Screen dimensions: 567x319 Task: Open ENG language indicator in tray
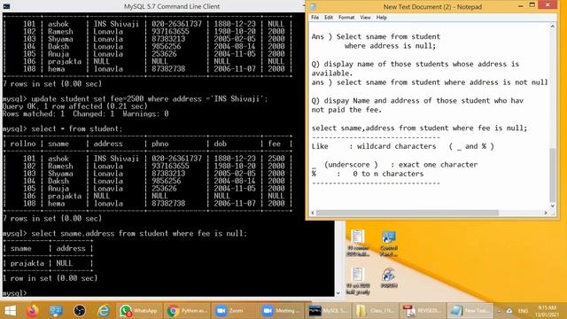click(x=523, y=311)
